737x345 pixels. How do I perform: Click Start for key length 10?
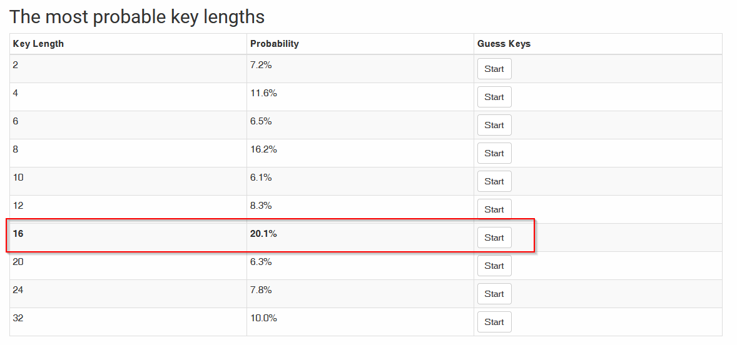(494, 182)
